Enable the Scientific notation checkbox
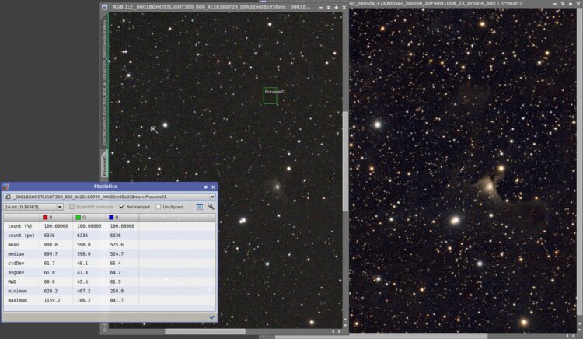The height and width of the screenshot is (339, 583). pos(72,207)
